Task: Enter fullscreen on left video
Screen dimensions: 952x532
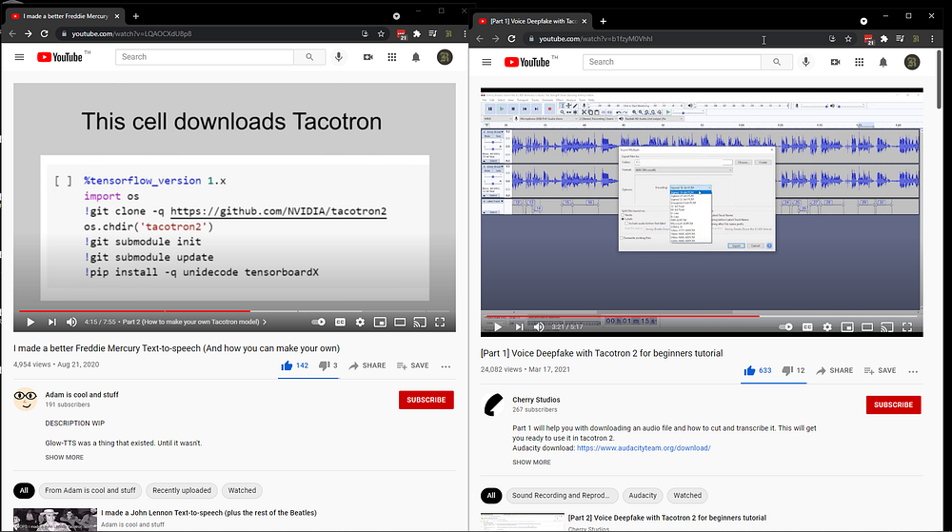Action: click(440, 322)
